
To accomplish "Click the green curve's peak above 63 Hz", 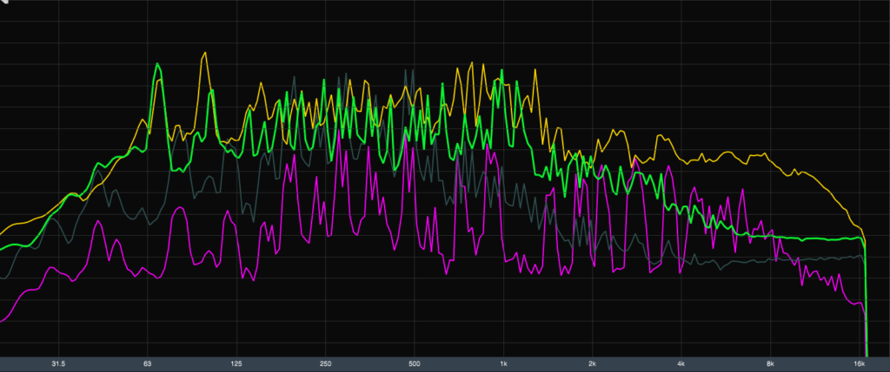I will [157, 64].
